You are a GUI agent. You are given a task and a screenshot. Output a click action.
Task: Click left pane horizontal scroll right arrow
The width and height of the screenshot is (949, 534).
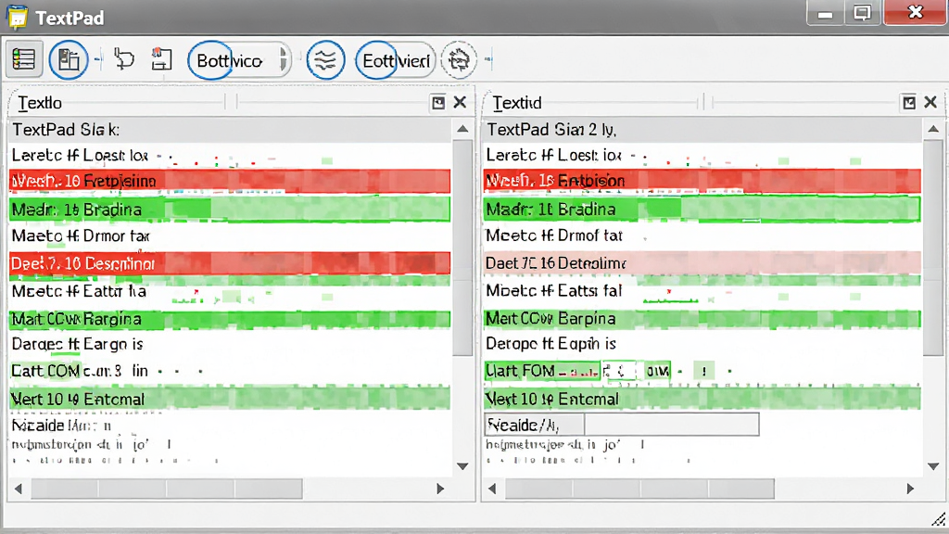[x=440, y=489]
